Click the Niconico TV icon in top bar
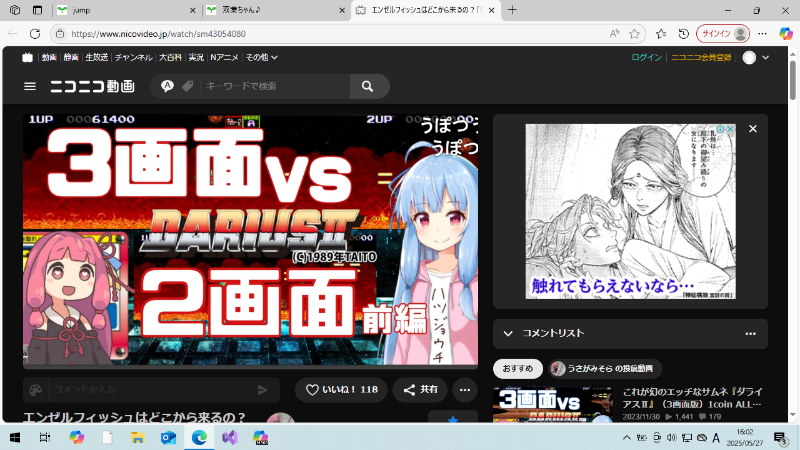This screenshot has height=450, width=800. click(27, 57)
